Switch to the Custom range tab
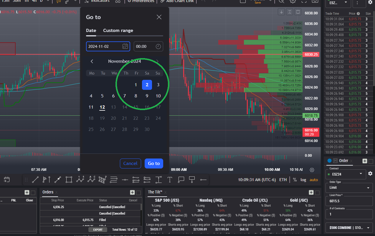Screen dimensions: 375x236 click(x=118, y=31)
